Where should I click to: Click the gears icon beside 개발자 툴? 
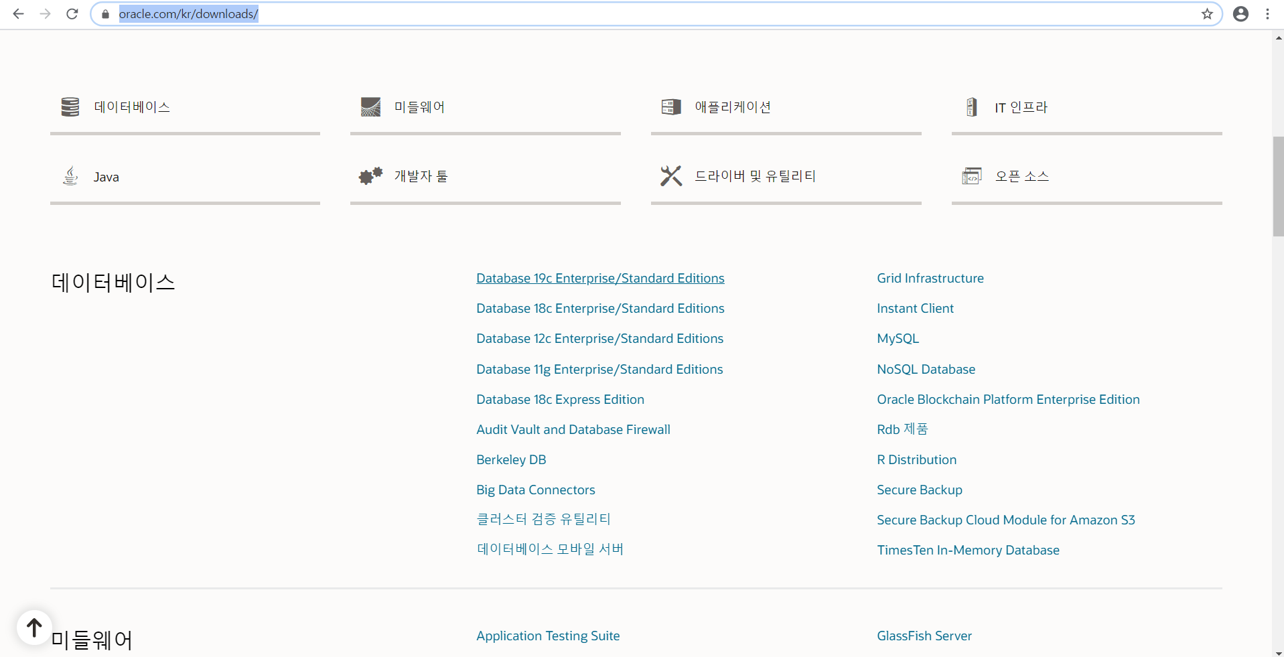click(x=370, y=175)
